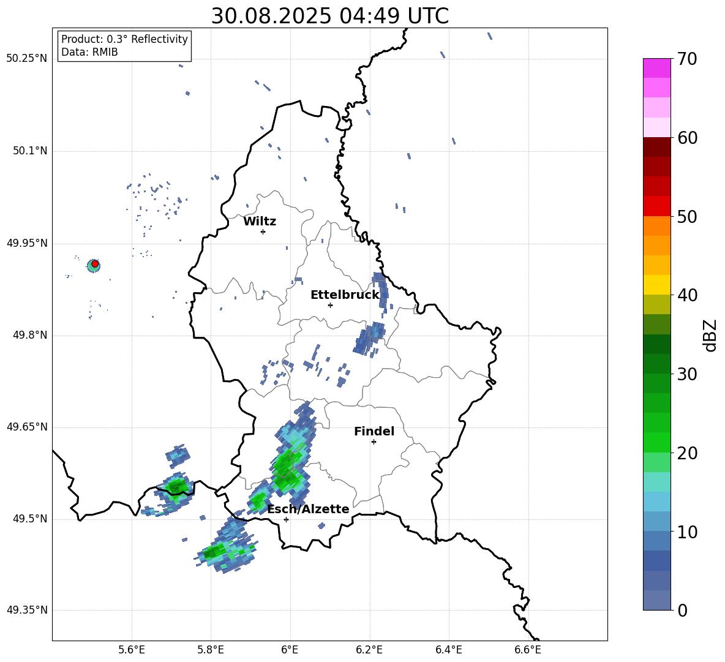Click the 49.95°N latitude label

27,243
